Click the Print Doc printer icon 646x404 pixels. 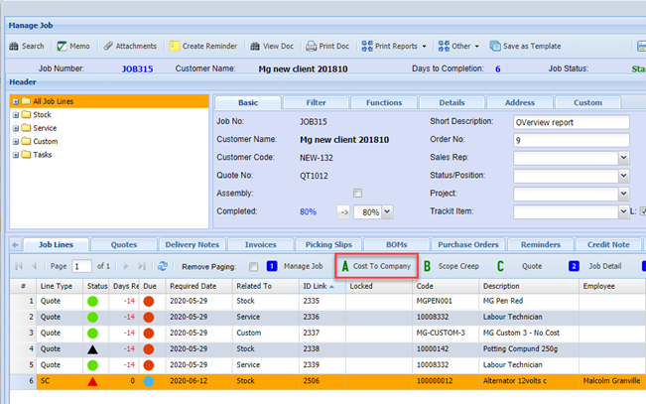[312, 46]
